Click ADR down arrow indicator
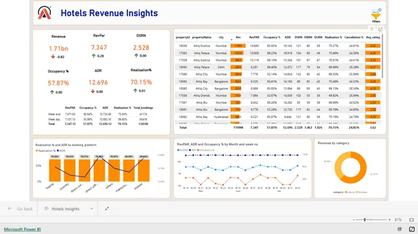Viewport: 418px width, 234px height. (x=93, y=91)
